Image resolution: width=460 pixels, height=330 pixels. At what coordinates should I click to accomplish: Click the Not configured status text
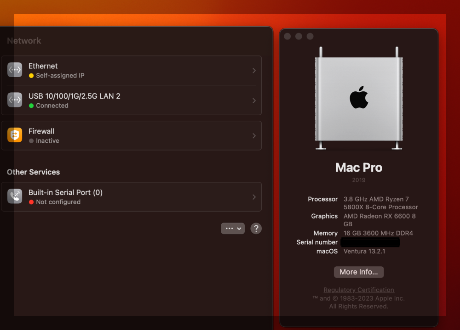click(58, 202)
